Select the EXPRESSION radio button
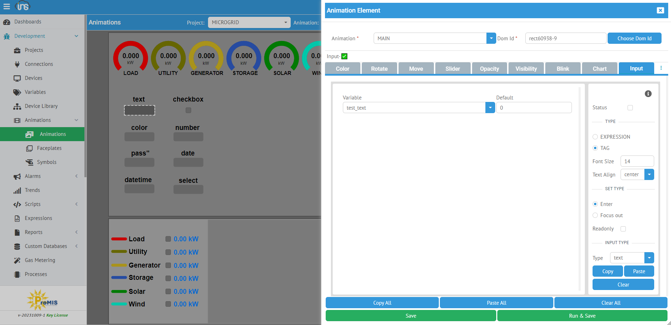The image size is (671, 325). (595, 137)
